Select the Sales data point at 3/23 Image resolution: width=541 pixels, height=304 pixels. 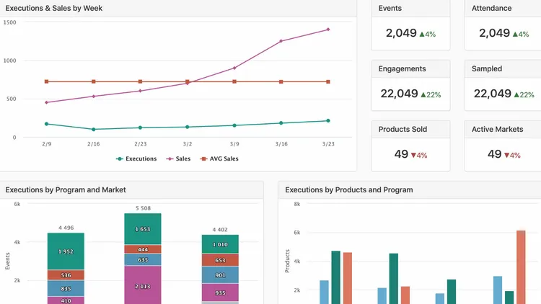tap(328, 30)
